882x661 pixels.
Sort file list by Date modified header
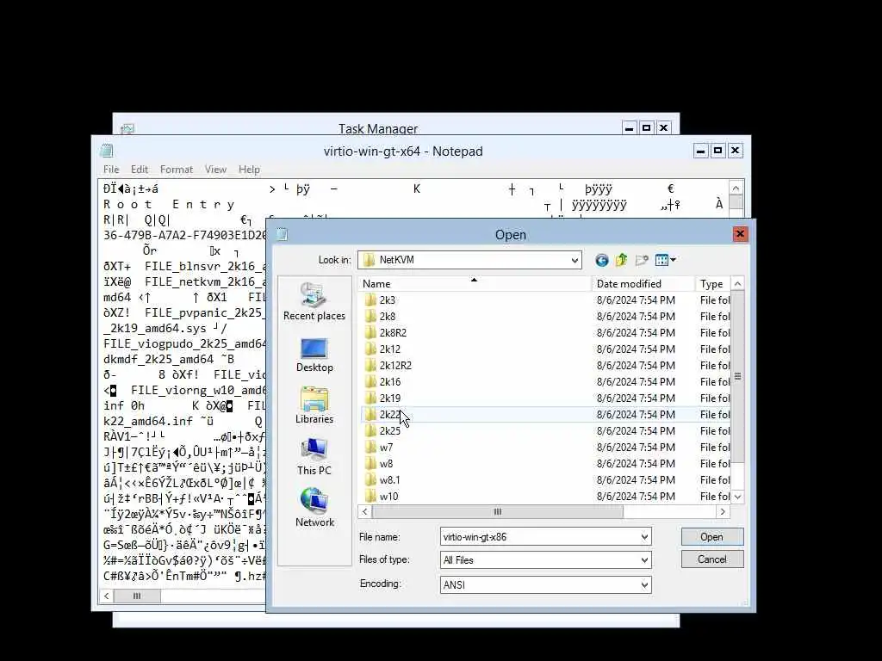coord(643,284)
